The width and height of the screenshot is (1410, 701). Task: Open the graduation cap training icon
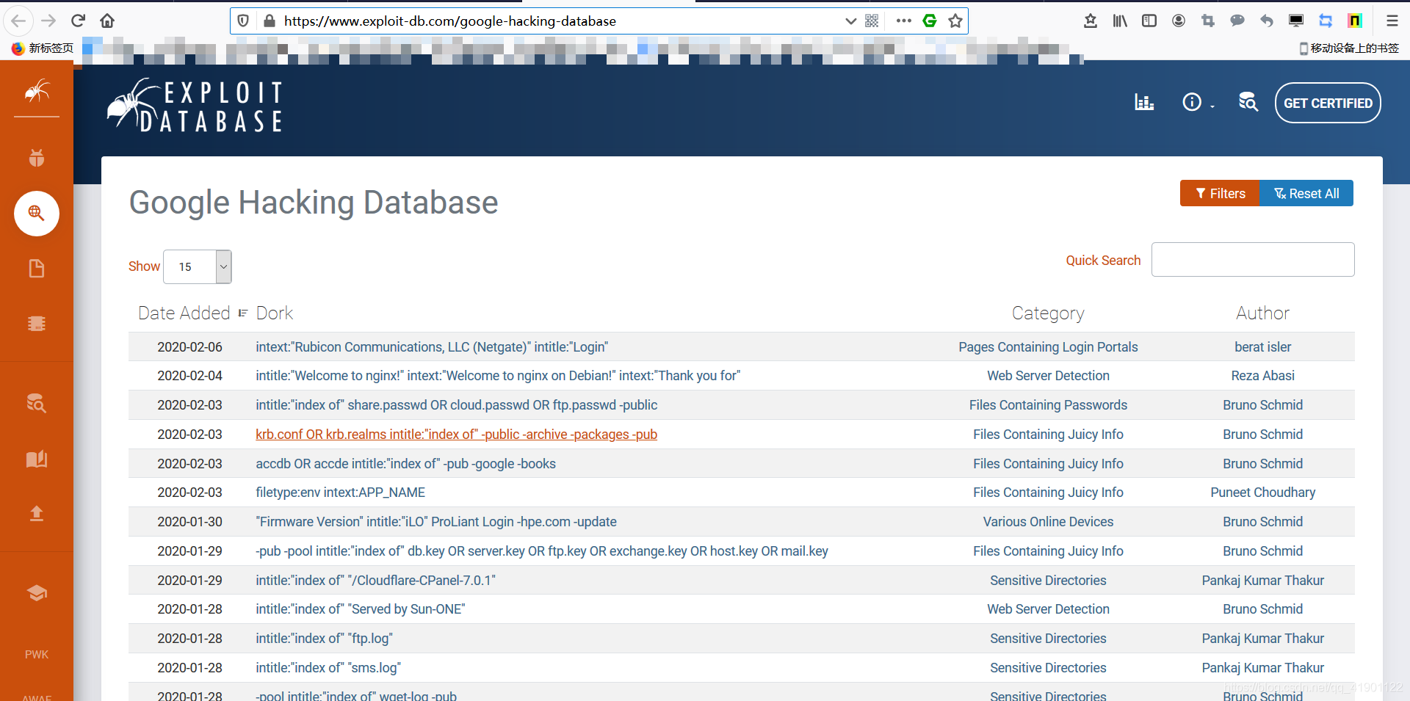click(x=37, y=592)
